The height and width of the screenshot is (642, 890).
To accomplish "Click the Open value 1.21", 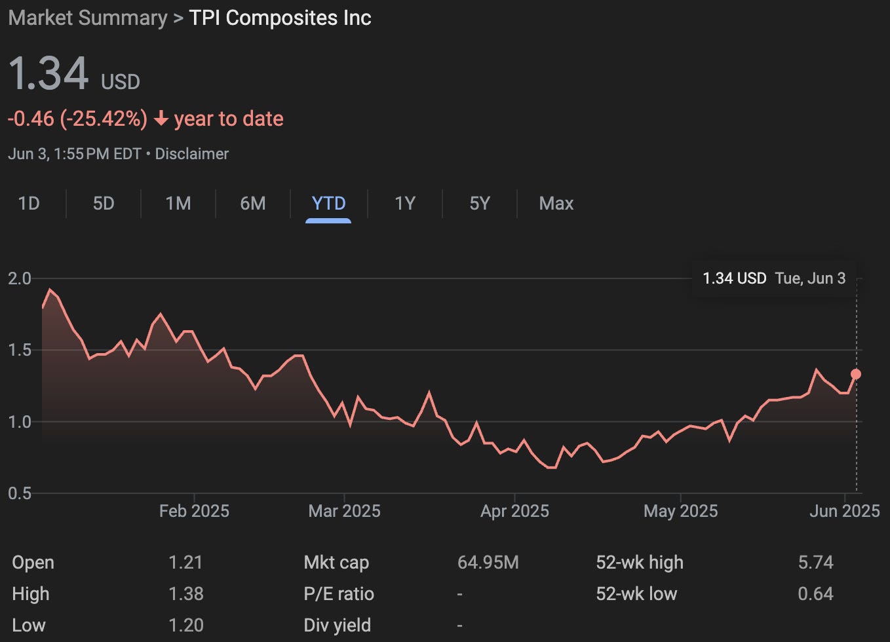I will tap(185, 562).
